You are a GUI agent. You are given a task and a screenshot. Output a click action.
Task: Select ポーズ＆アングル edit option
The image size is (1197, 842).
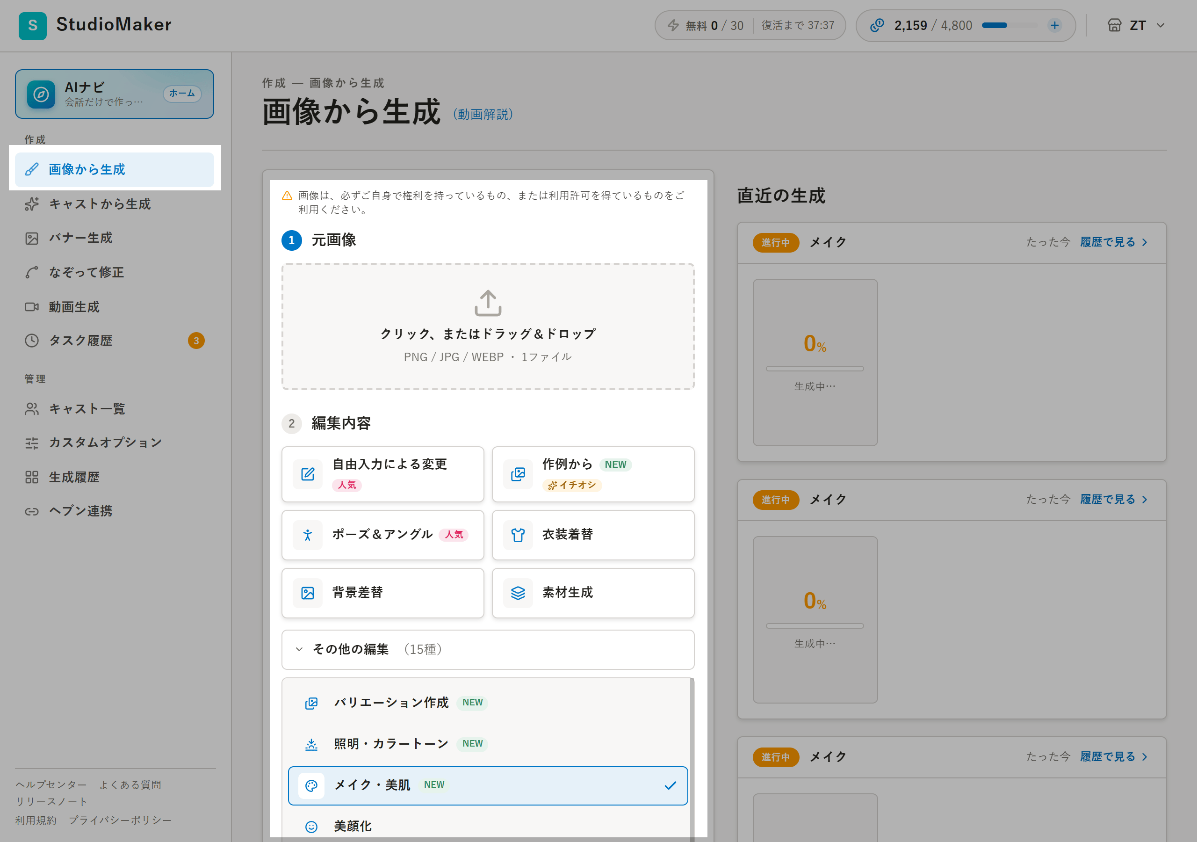382,535
